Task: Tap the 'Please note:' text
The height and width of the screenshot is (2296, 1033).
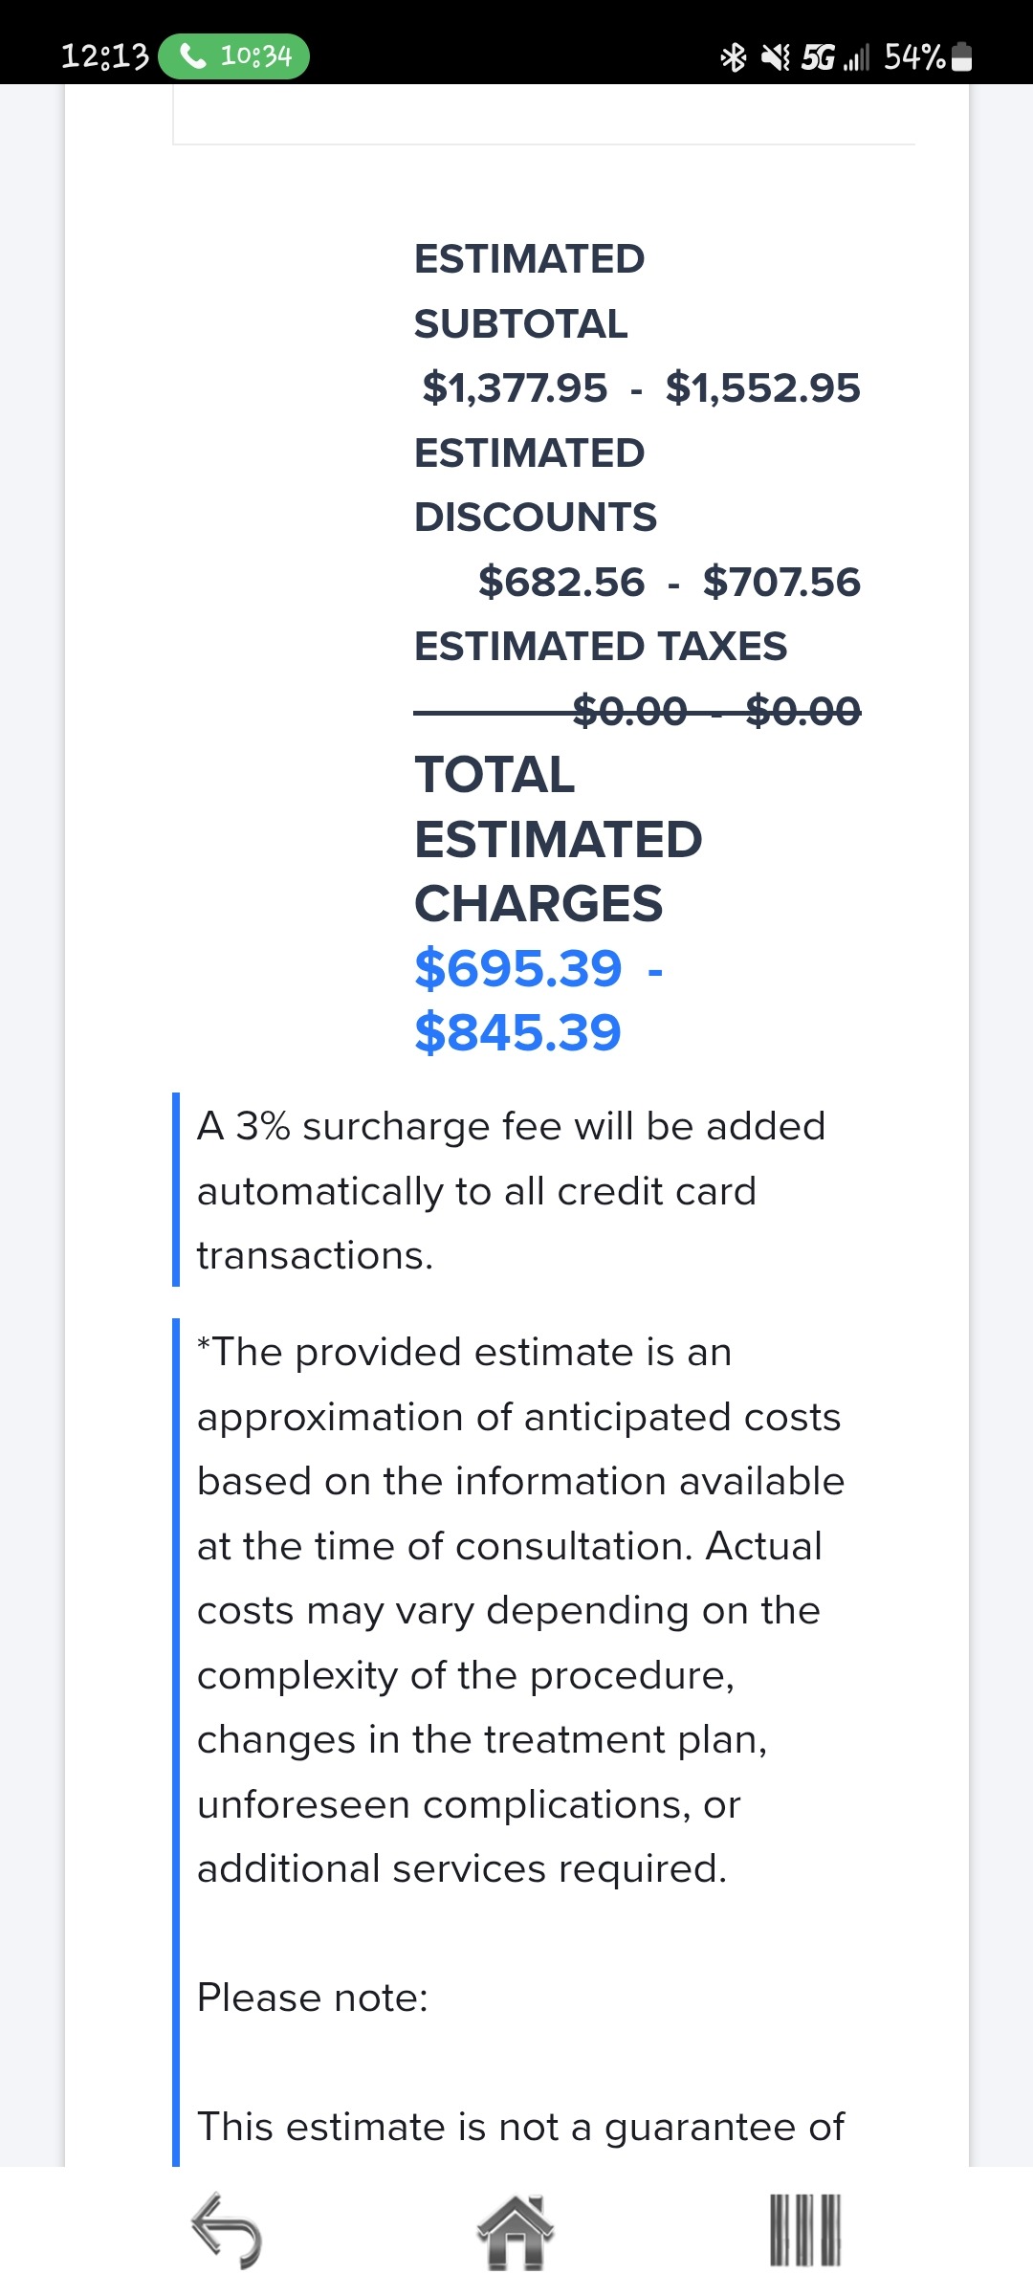Action: pyautogui.click(x=313, y=1998)
